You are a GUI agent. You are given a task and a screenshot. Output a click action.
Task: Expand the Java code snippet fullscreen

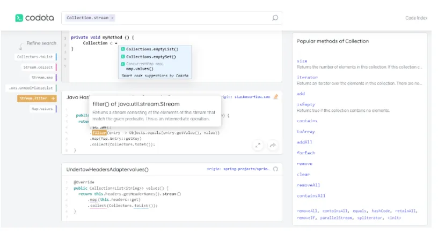tap(258, 145)
